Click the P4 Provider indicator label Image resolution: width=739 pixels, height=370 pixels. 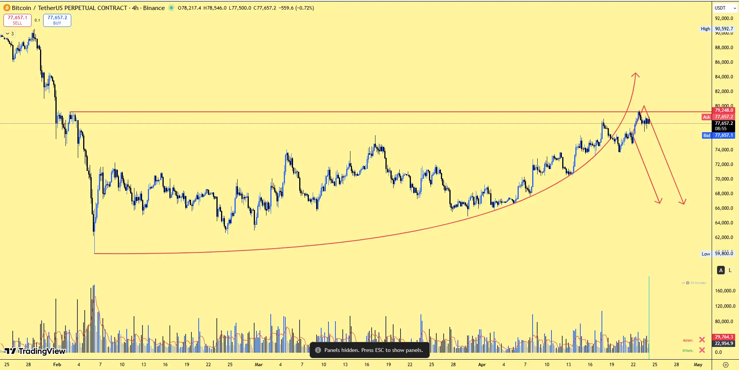click(694, 283)
